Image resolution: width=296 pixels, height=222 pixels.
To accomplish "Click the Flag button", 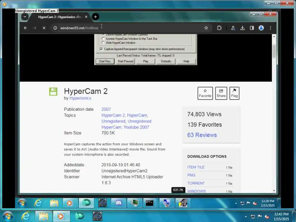I will [x=234, y=93].
